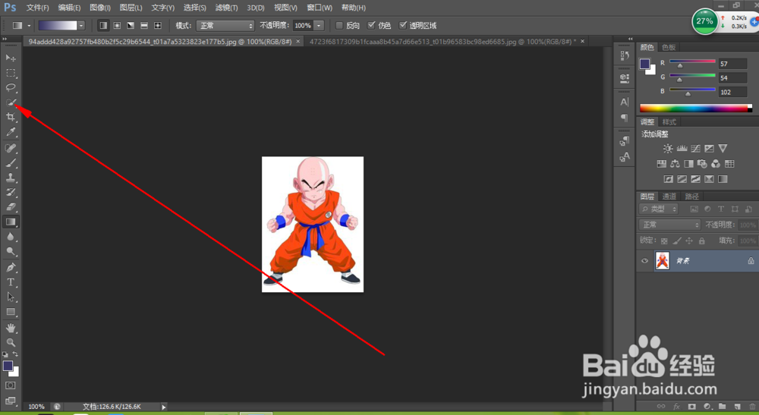The width and height of the screenshot is (759, 415).
Task: Choose the Reflected Gradient style
Action: (143, 26)
